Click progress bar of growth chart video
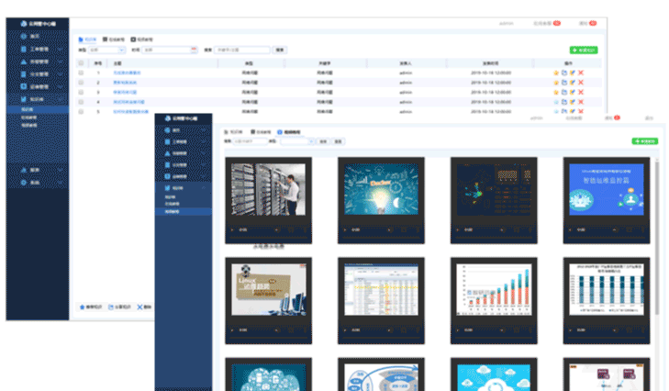The image size is (669, 391). tap(494, 337)
